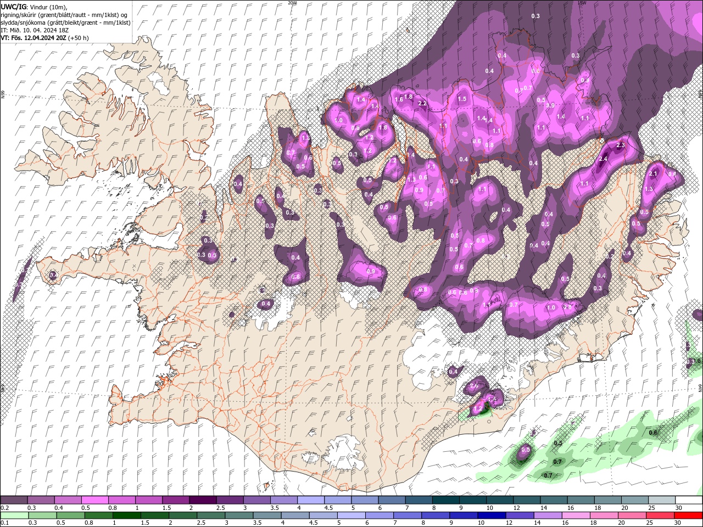703x527 pixels.
Task: Click the light lavender swatch between 4 and 4.5, top row
Action: coord(310,500)
